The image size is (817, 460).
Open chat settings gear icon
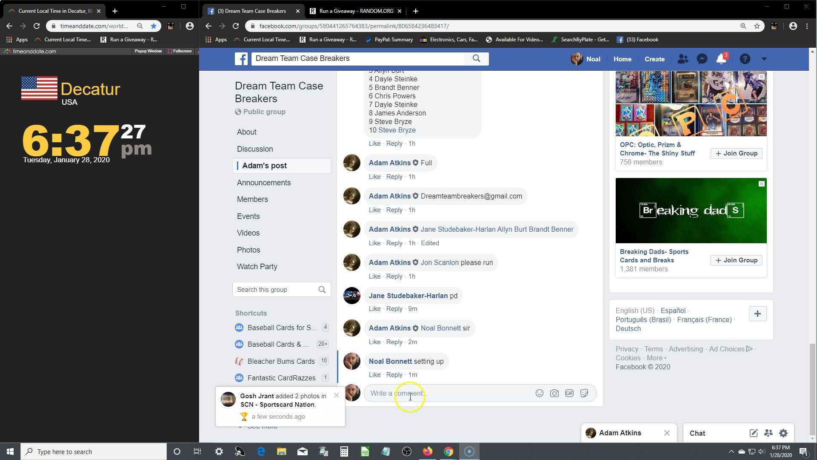[783, 433]
